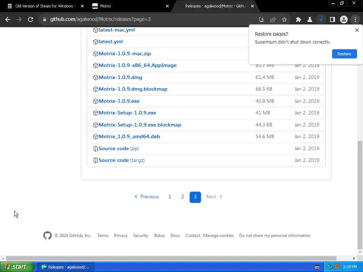Open the Status footer link
Image resolution: width=363 pixels, height=272 pixels.
click(x=159, y=236)
